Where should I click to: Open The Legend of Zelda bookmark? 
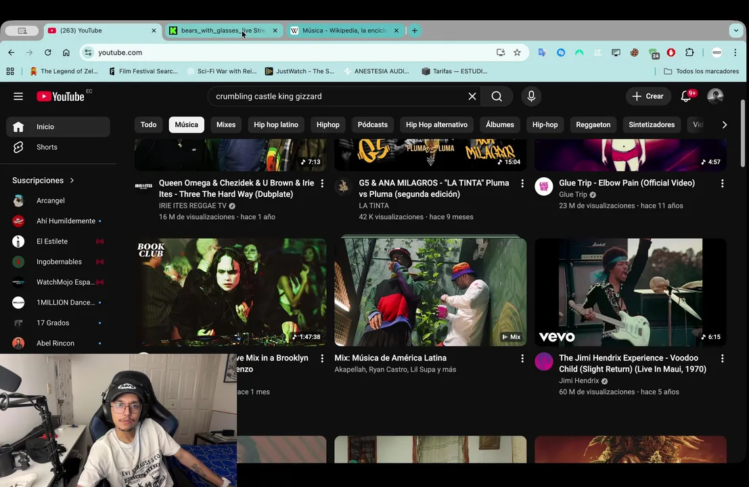[x=64, y=71]
